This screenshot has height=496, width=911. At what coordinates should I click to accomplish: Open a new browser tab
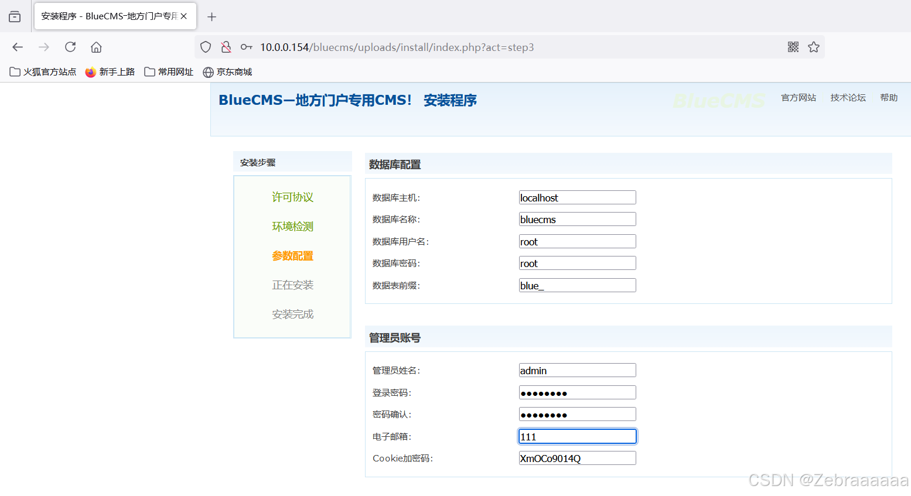point(212,17)
